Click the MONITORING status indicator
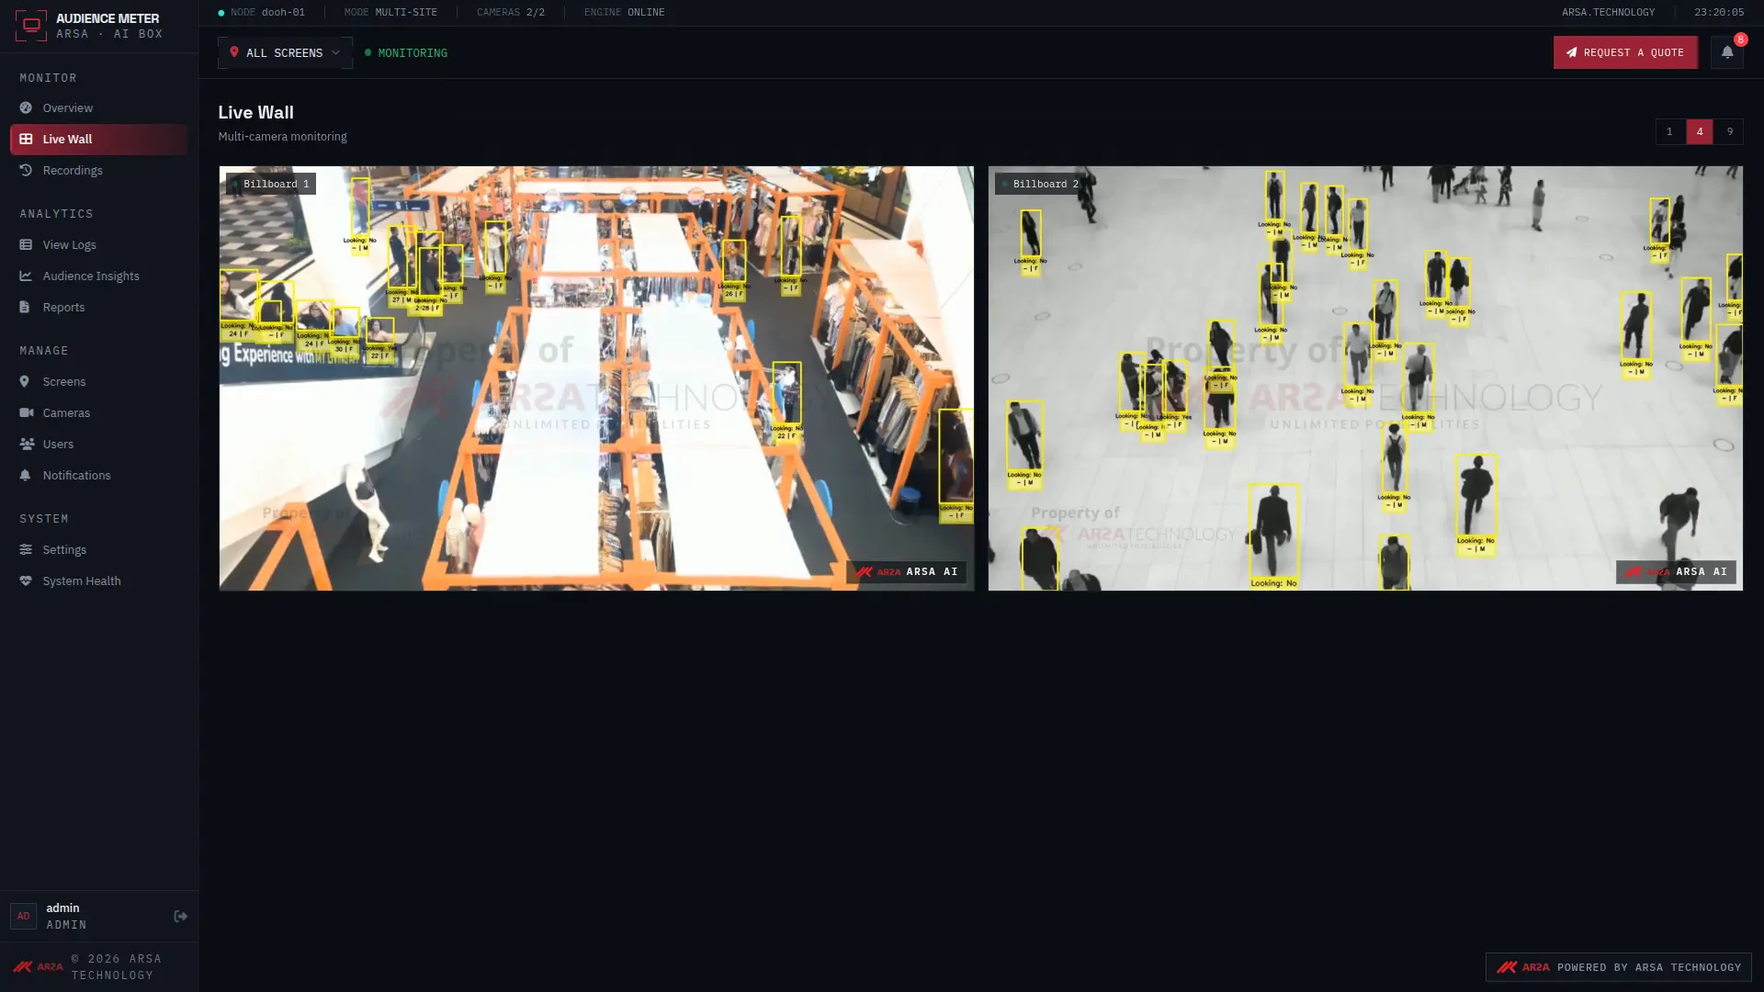The image size is (1764, 992). [406, 52]
